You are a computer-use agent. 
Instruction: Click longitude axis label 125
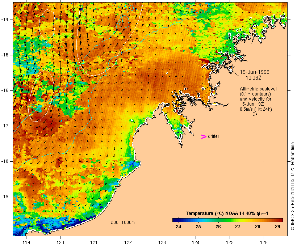[230, 242]
